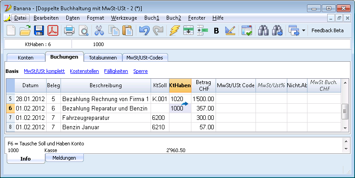Open the Fenster menu
This screenshot has height=178, width=355.
[196, 18]
